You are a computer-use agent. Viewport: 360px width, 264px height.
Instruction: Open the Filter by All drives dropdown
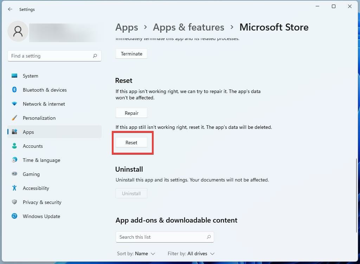[191, 253]
